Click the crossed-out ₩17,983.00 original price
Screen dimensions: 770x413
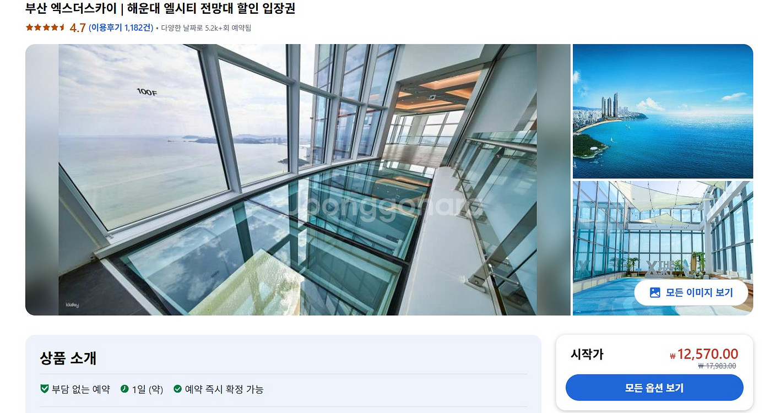pyautogui.click(x=717, y=366)
